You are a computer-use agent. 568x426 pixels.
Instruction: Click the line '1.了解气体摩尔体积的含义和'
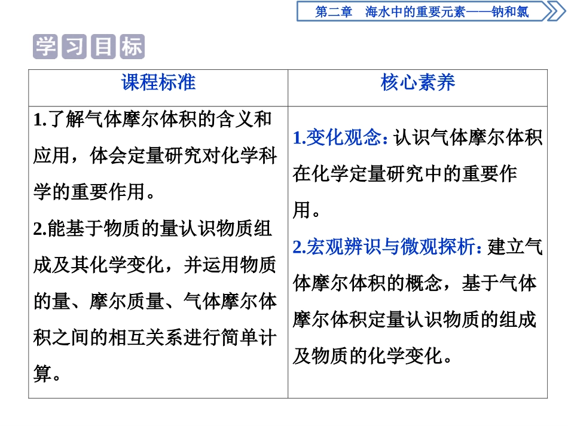coord(152,119)
